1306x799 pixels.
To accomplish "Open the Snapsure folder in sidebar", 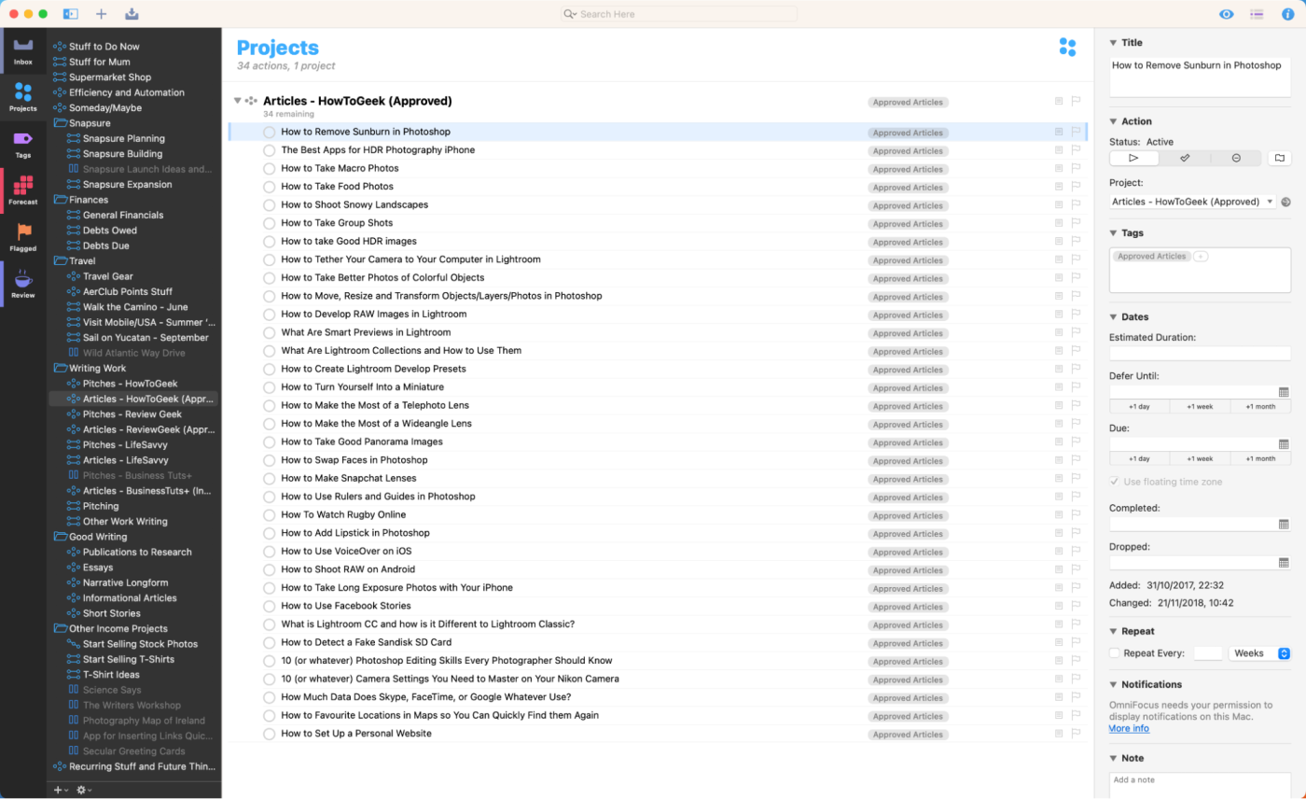I will (90, 123).
